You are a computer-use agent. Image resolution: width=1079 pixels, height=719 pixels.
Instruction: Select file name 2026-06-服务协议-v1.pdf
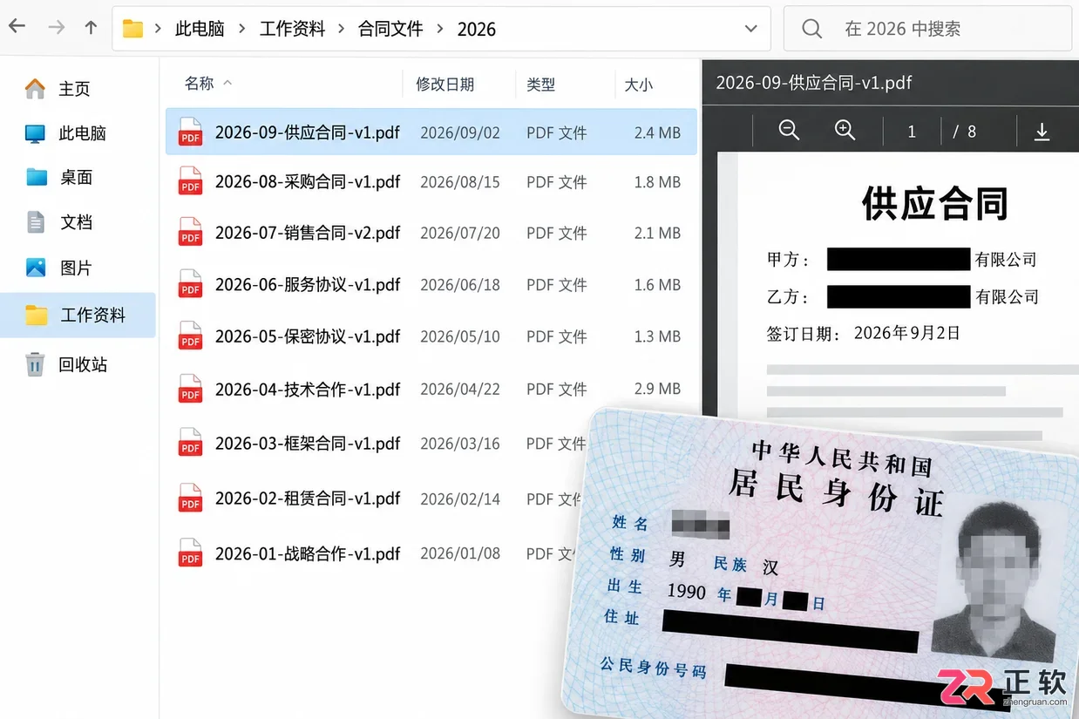(x=308, y=285)
